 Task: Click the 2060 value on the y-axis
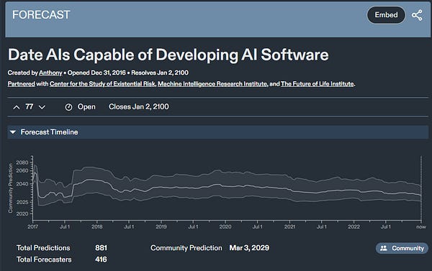click(x=22, y=170)
